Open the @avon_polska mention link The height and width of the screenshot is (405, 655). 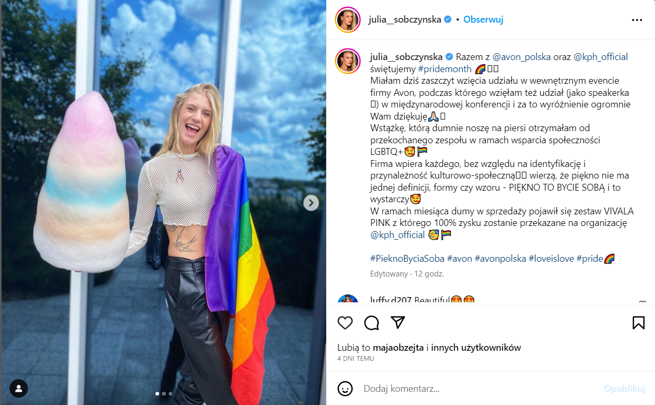pyautogui.click(x=522, y=57)
